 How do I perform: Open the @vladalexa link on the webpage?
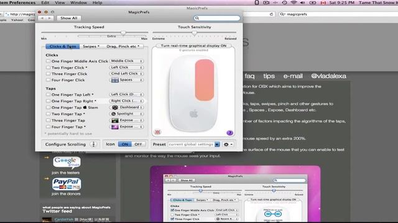[x=328, y=76]
